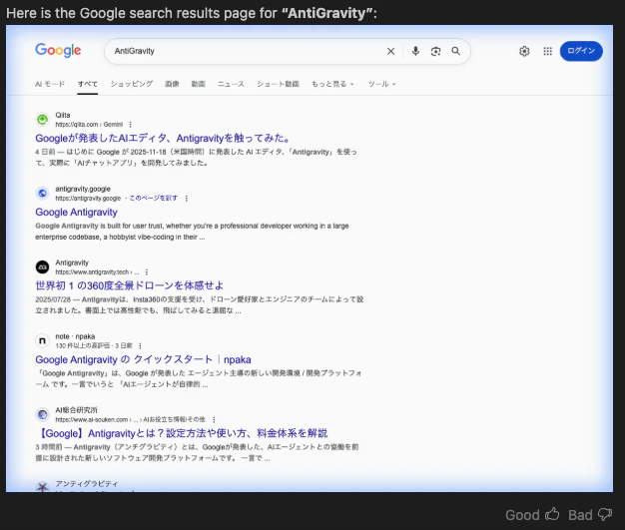Open Google Lens image search icon
Viewport: 625px width, 530px height.
[435, 51]
